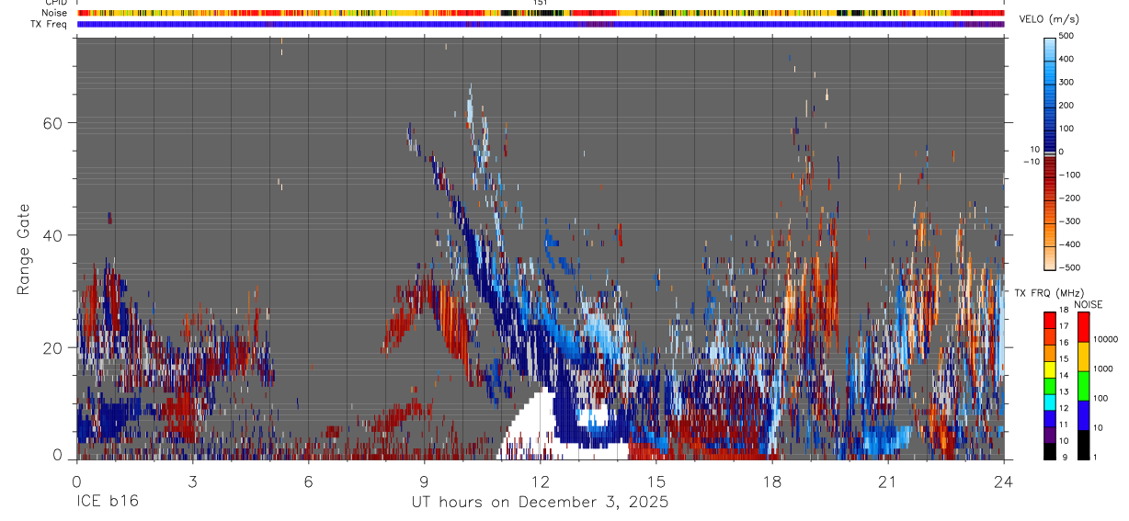Click the 3 tick on UT hours axis

click(x=192, y=481)
